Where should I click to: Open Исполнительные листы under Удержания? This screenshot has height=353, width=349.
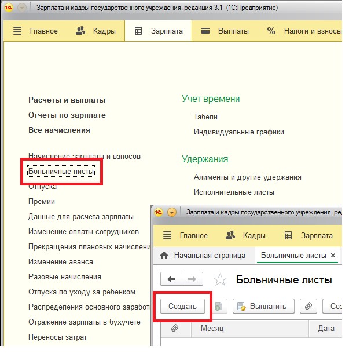[234, 192]
